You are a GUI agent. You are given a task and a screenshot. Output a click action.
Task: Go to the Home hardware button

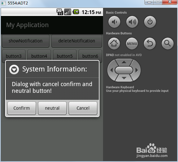[x=114, y=43]
